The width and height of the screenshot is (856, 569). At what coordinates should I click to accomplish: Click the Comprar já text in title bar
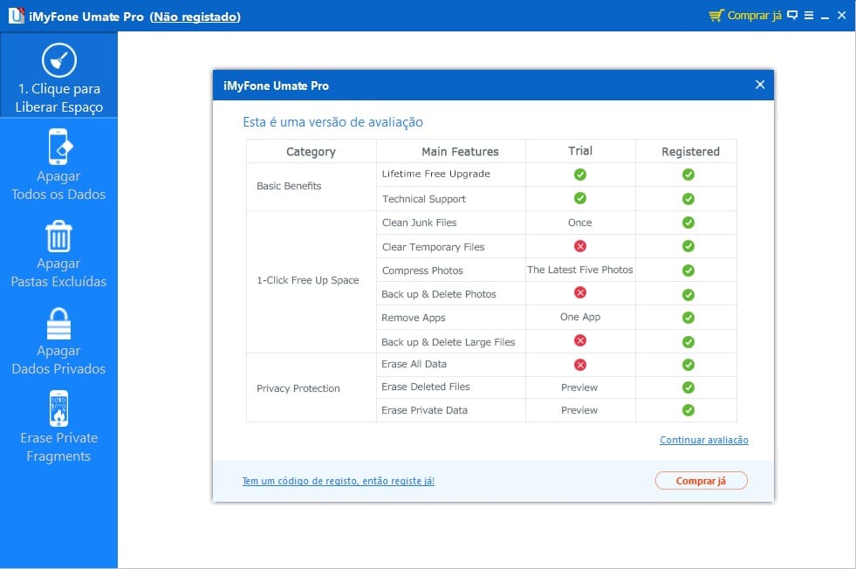click(x=755, y=16)
